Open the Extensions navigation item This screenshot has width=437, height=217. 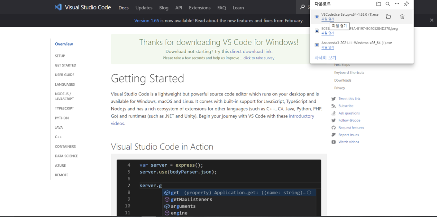coord(200,8)
